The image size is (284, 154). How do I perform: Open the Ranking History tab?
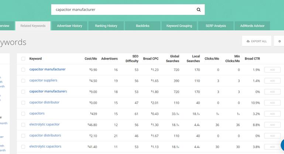click(106, 26)
